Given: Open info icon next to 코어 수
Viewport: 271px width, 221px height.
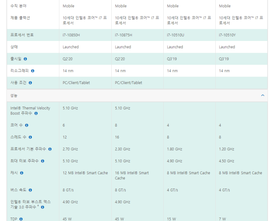Looking at the screenshot, I should point(27,125).
